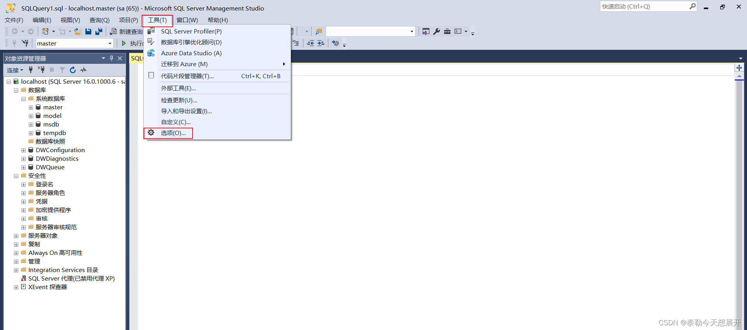This screenshot has height=330, width=747.
Task: Click the Refresh icon in Object Explorer
Action: pos(73,70)
